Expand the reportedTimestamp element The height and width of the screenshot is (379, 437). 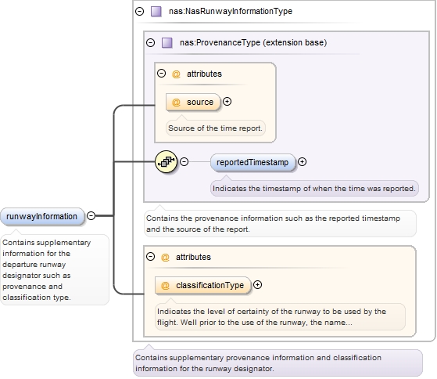click(x=302, y=161)
